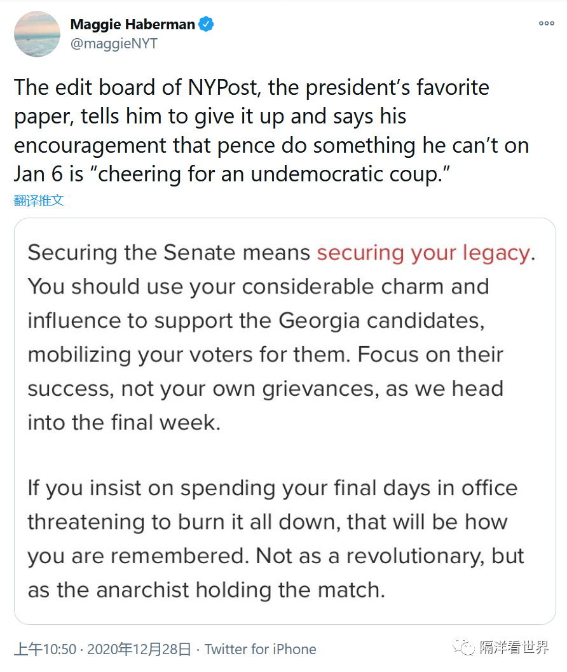Open the @maggieNYT handle
Screen dimensions: 567x672
(x=114, y=43)
